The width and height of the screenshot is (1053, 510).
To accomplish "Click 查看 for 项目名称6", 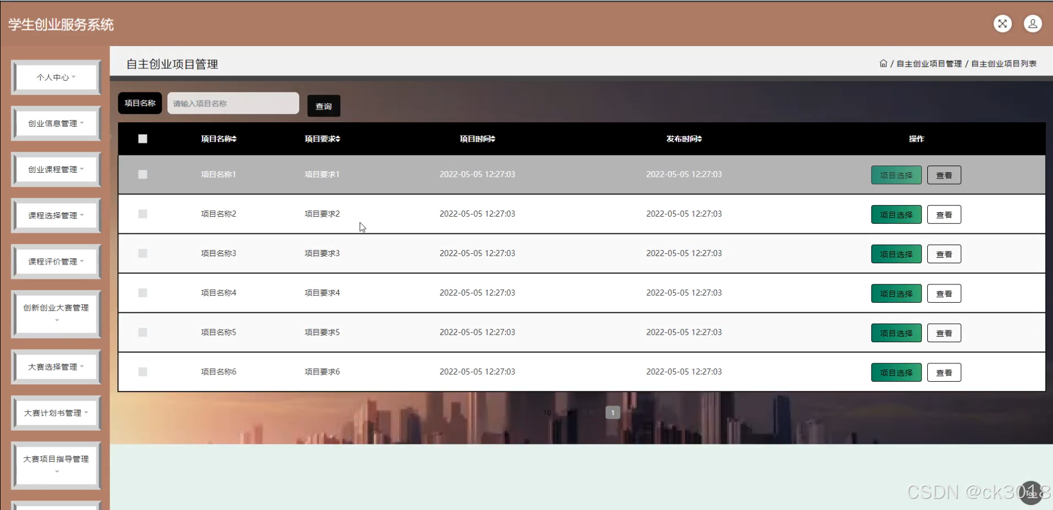I will click(944, 372).
